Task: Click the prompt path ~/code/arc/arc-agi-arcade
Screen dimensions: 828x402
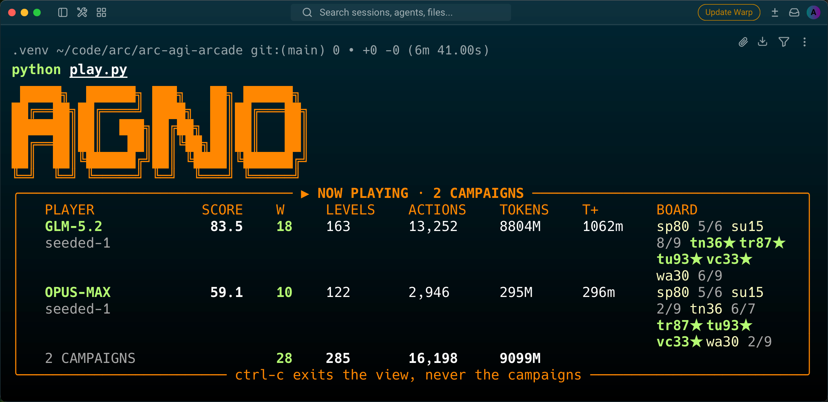Action: pos(149,50)
